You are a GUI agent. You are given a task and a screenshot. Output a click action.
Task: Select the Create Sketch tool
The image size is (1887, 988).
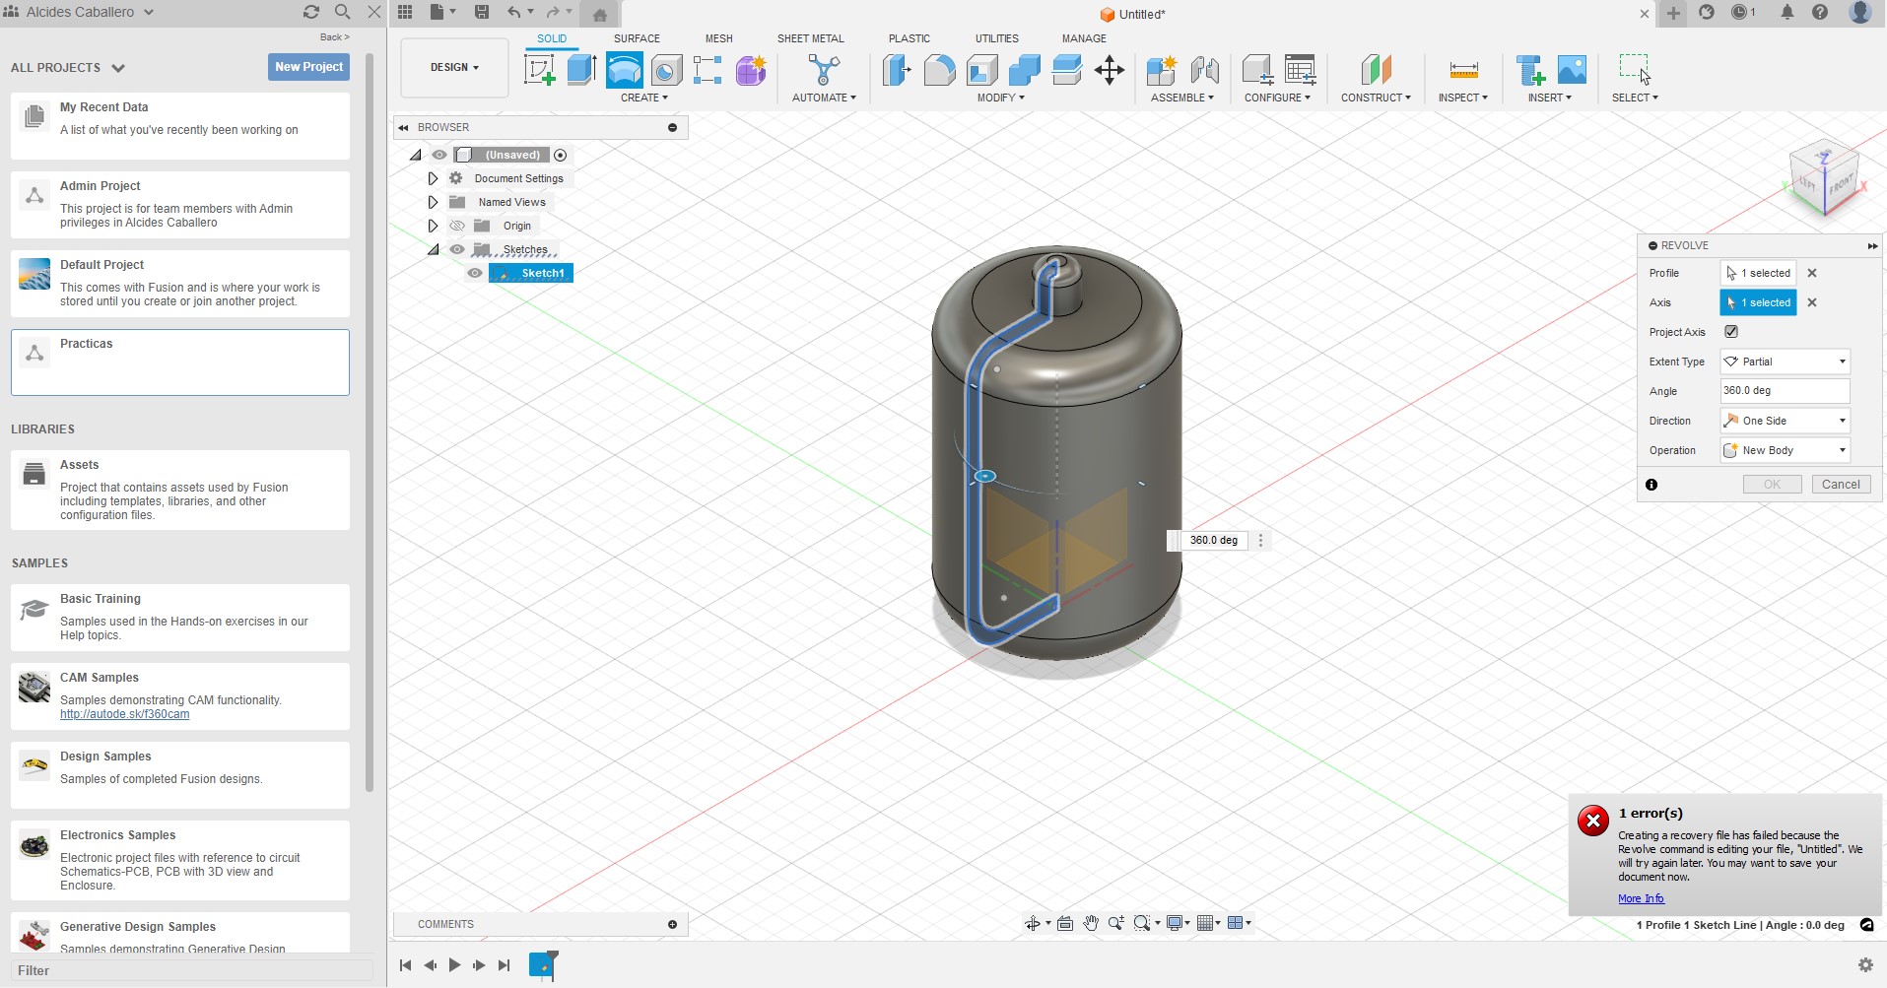(539, 70)
